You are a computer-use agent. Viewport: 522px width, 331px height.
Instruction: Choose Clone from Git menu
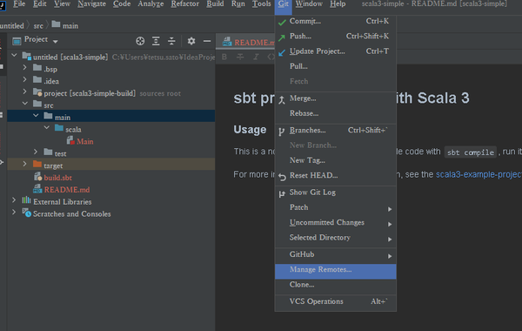[336, 285]
